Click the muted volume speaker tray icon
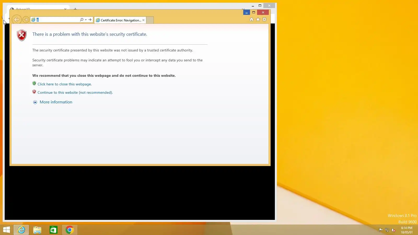Viewport: 418px width, 235px height. (393, 230)
